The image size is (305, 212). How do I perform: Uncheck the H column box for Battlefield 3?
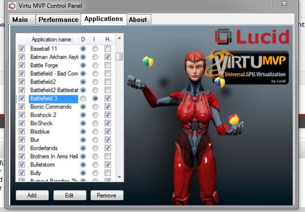[108, 98]
